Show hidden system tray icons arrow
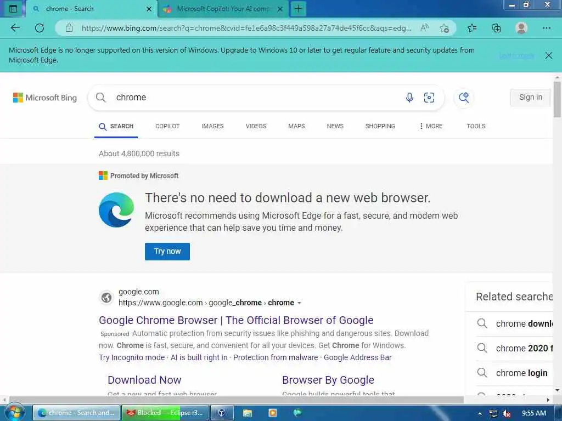 tap(480, 413)
